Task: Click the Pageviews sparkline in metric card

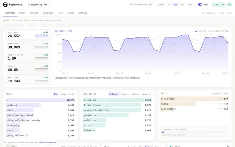Action: click(41, 47)
